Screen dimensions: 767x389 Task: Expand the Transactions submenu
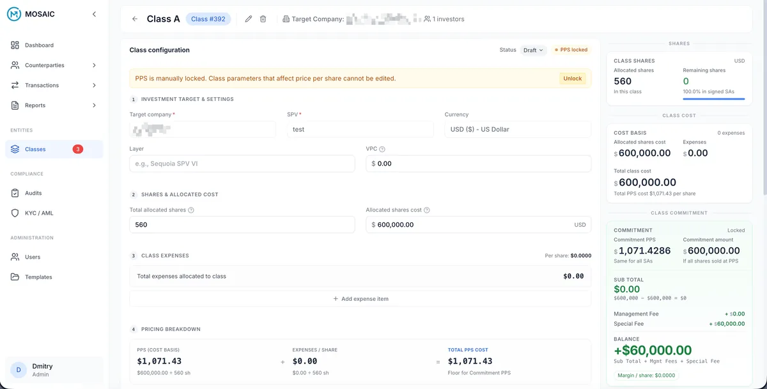[94, 86]
